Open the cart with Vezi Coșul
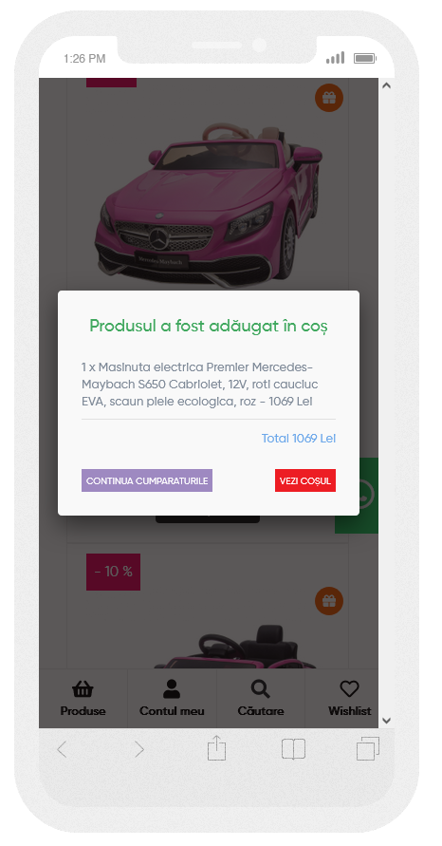The width and height of the screenshot is (442, 846). pos(305,480)
